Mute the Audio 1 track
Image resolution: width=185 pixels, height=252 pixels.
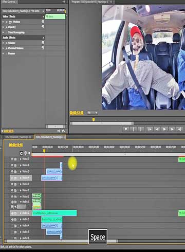[12, 202]
